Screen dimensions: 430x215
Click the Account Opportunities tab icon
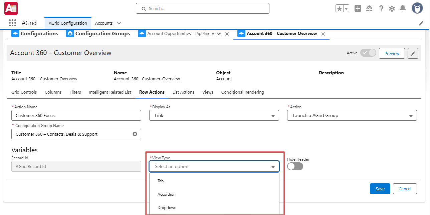[x=142, y=34]
